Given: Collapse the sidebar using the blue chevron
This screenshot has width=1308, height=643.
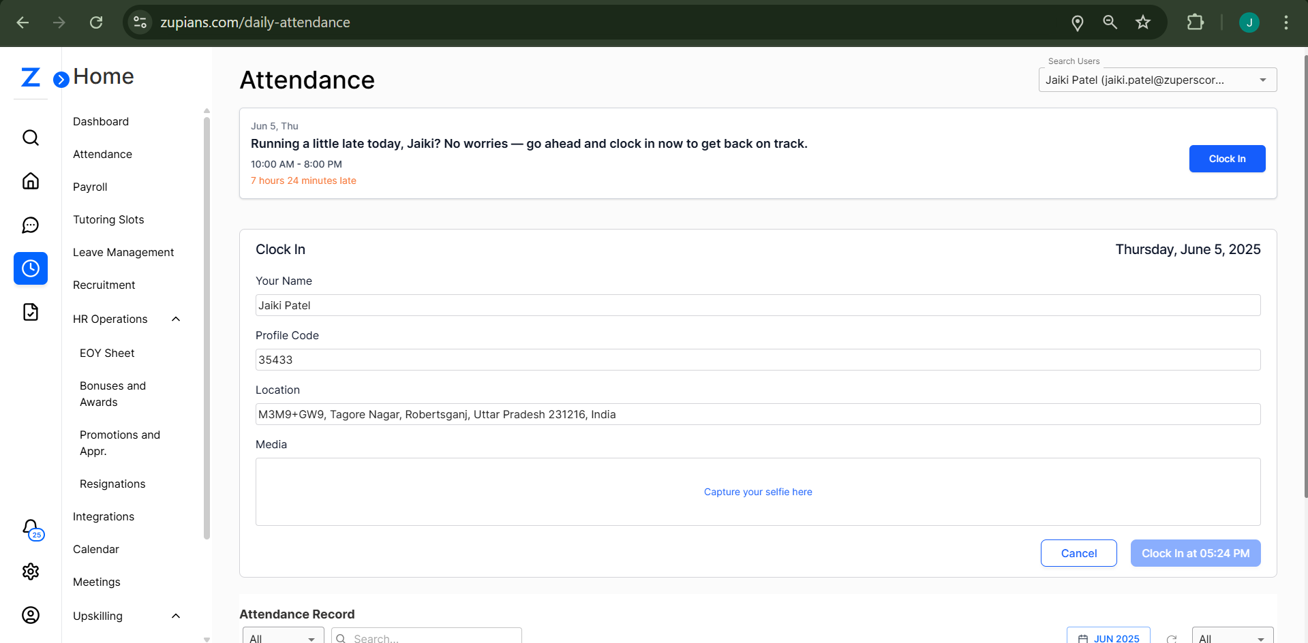Looking at the screenshot, I should tap(60, 78).
